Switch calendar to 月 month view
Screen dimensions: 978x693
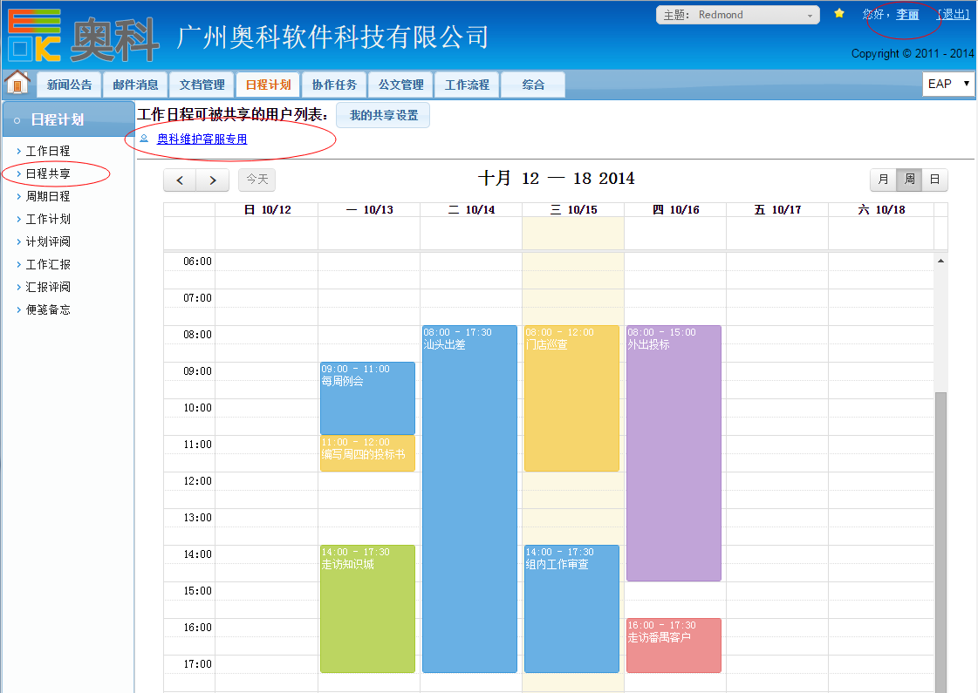[x=883, y=180]
